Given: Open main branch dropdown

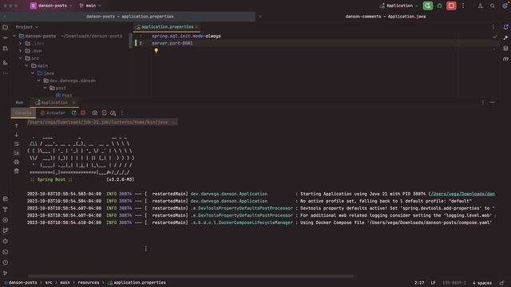Looking at the screenshot, I should point(90,6).
